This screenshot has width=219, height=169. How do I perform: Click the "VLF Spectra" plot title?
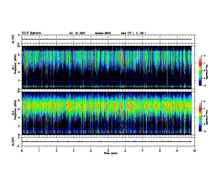(x=31, y=33)
